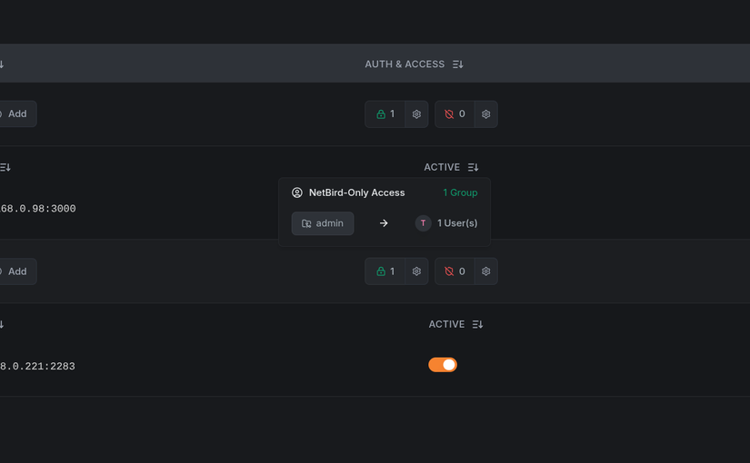The width and height of the screenshot is (750, 463).
Task: Open settings gear beside second red shield count
Action: (486, 271)
